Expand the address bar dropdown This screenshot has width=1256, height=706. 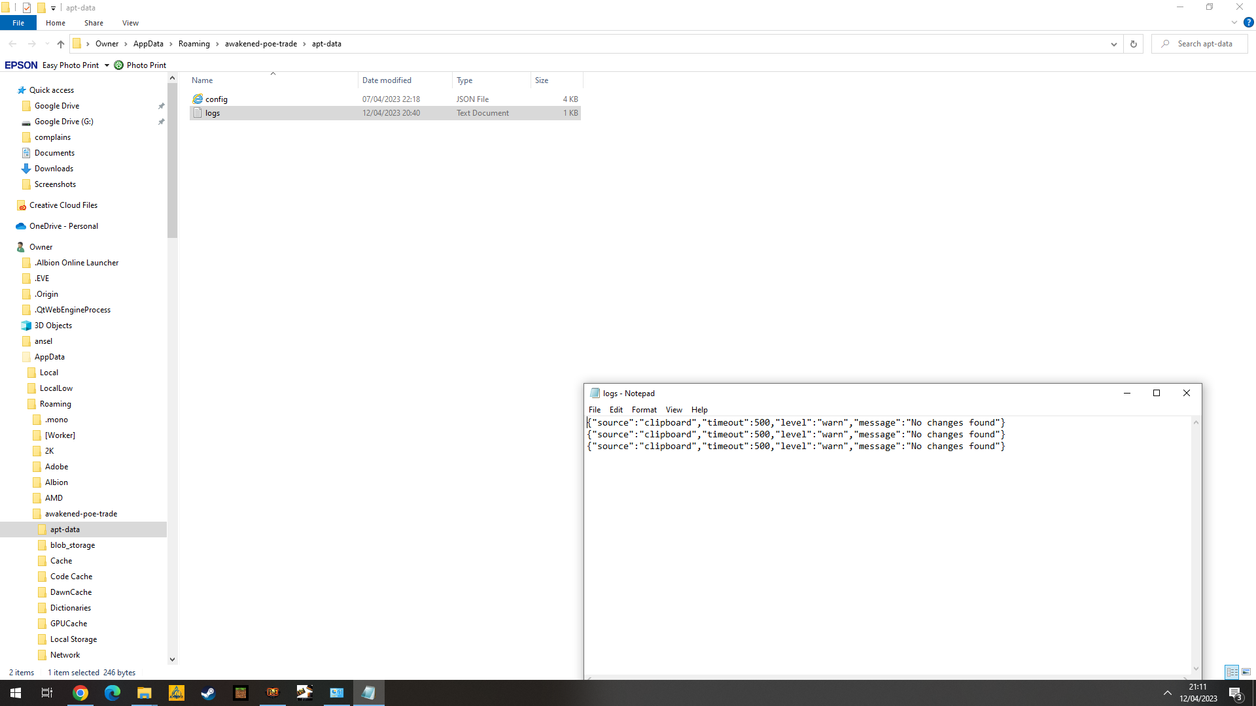coord(1114,44)
